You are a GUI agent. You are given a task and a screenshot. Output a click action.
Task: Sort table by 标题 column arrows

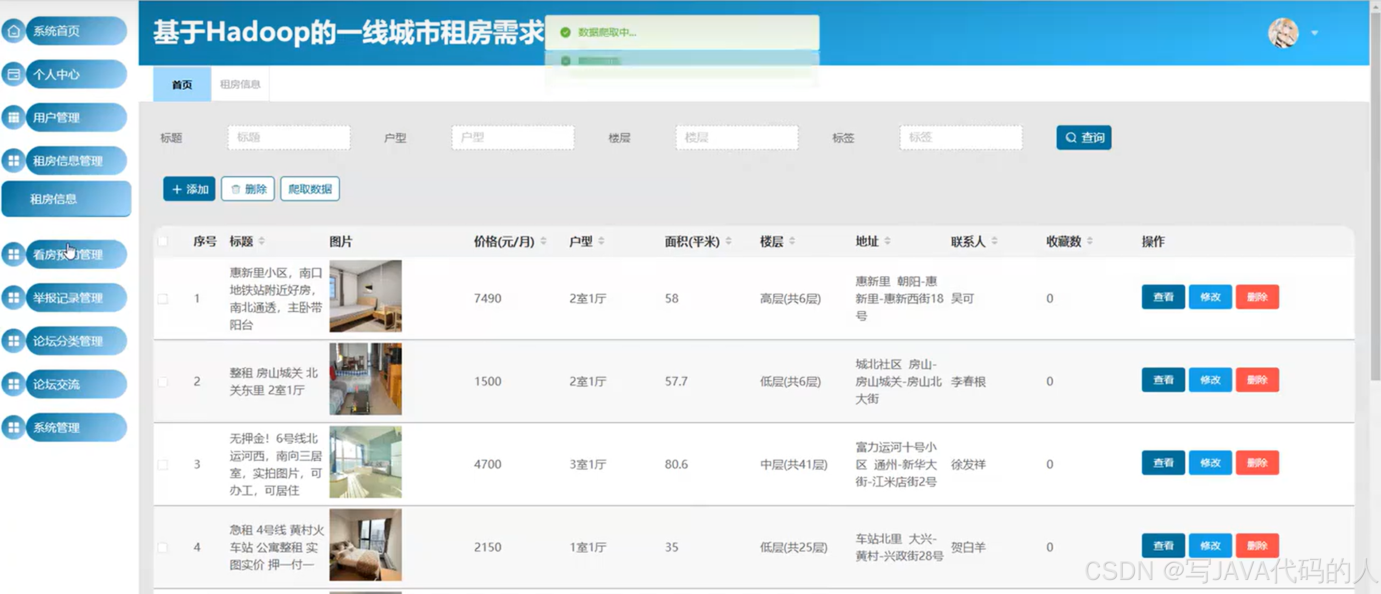[262, 241]
